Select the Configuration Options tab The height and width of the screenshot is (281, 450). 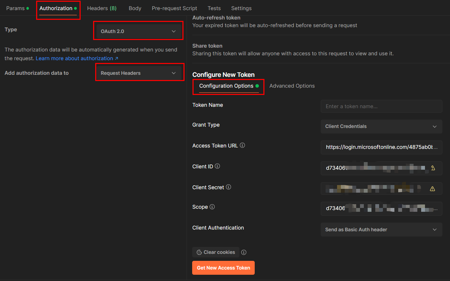[x=229, y=86]
